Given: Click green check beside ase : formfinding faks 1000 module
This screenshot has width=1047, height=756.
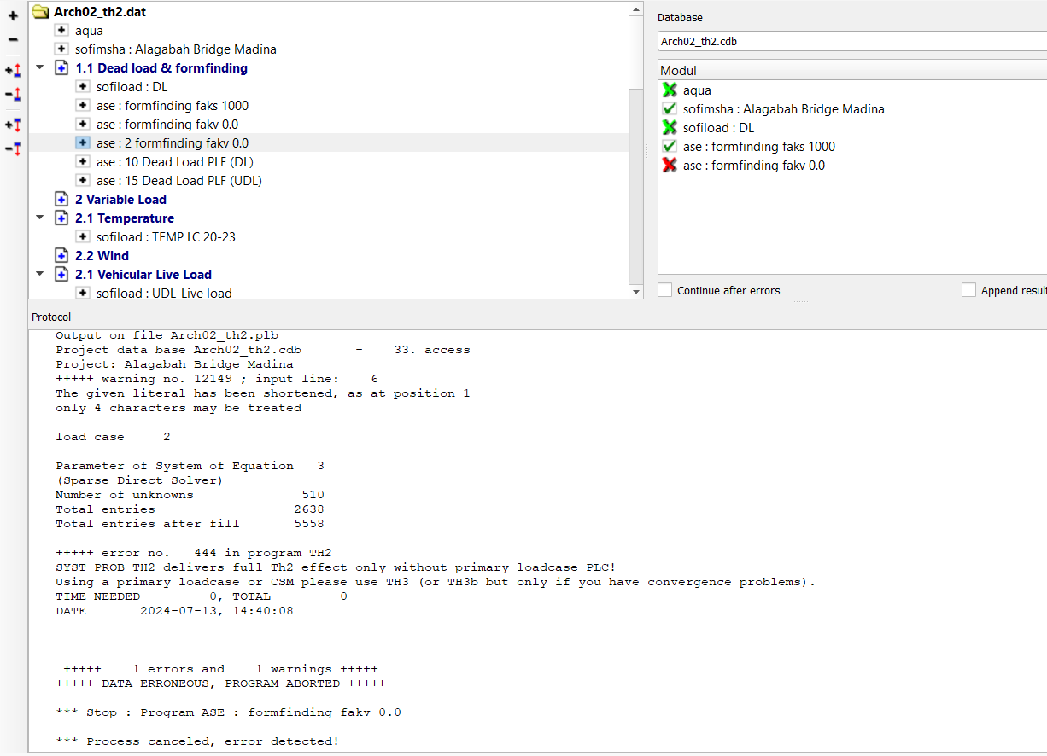Looking at the screenshot, I should point(670,146).
